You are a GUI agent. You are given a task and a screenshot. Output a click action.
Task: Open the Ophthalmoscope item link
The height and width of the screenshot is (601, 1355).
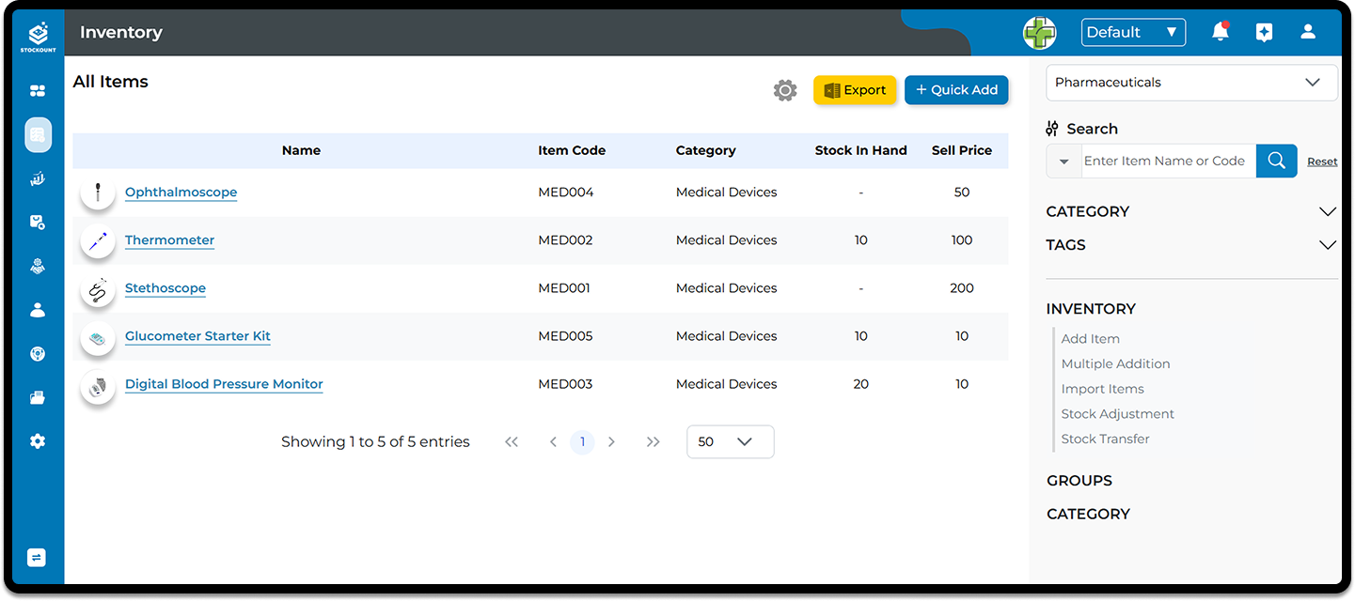pyautogui.click(x=181, y=192)
